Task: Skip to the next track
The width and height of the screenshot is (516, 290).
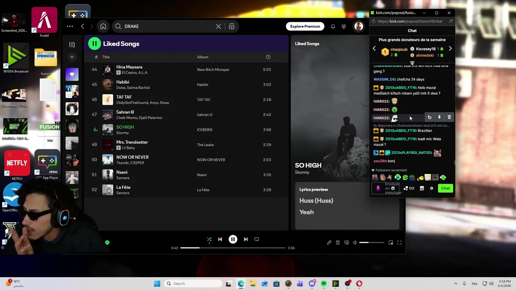Action: pyautogui.click(x=246, y=239)
